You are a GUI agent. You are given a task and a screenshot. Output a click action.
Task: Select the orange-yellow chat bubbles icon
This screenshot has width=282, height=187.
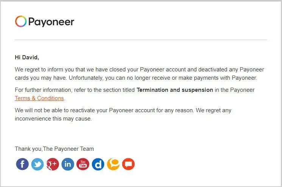(x=113, y=164)
